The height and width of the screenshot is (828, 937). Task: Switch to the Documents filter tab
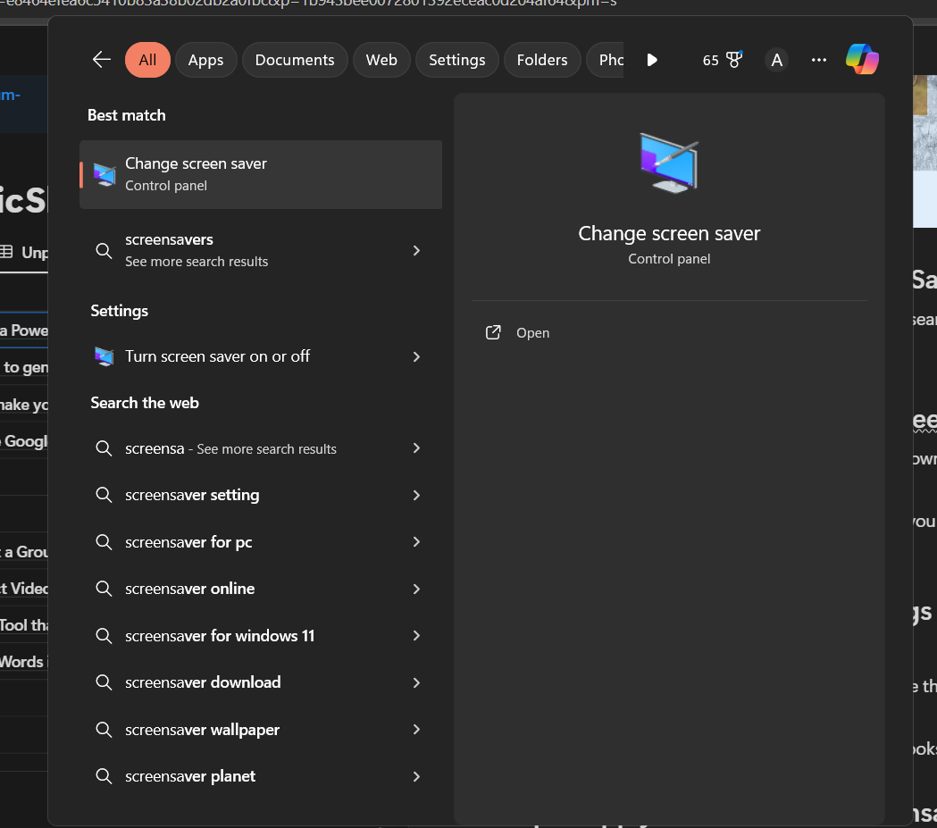295,60
